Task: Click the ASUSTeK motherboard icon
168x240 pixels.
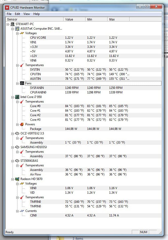Action: click(17, 29)
